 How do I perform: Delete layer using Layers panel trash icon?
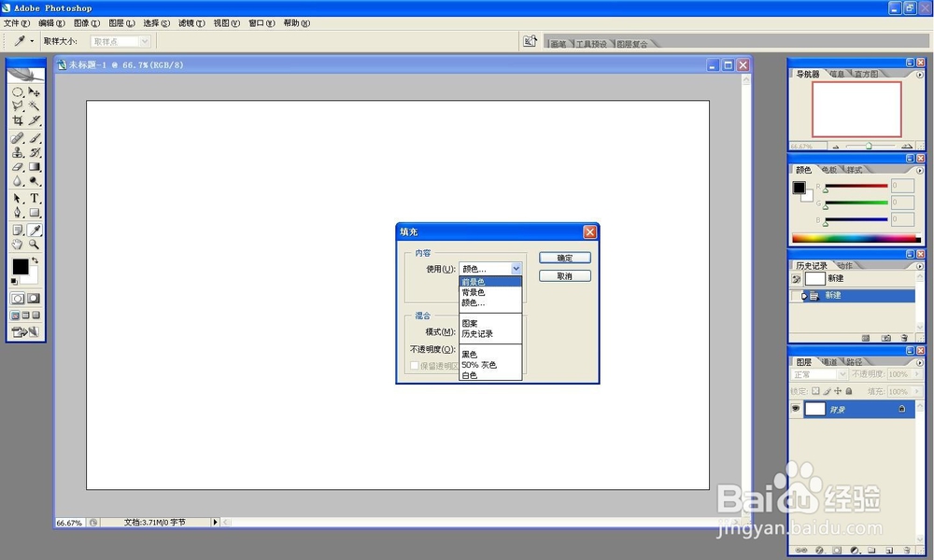pos(907,551)
